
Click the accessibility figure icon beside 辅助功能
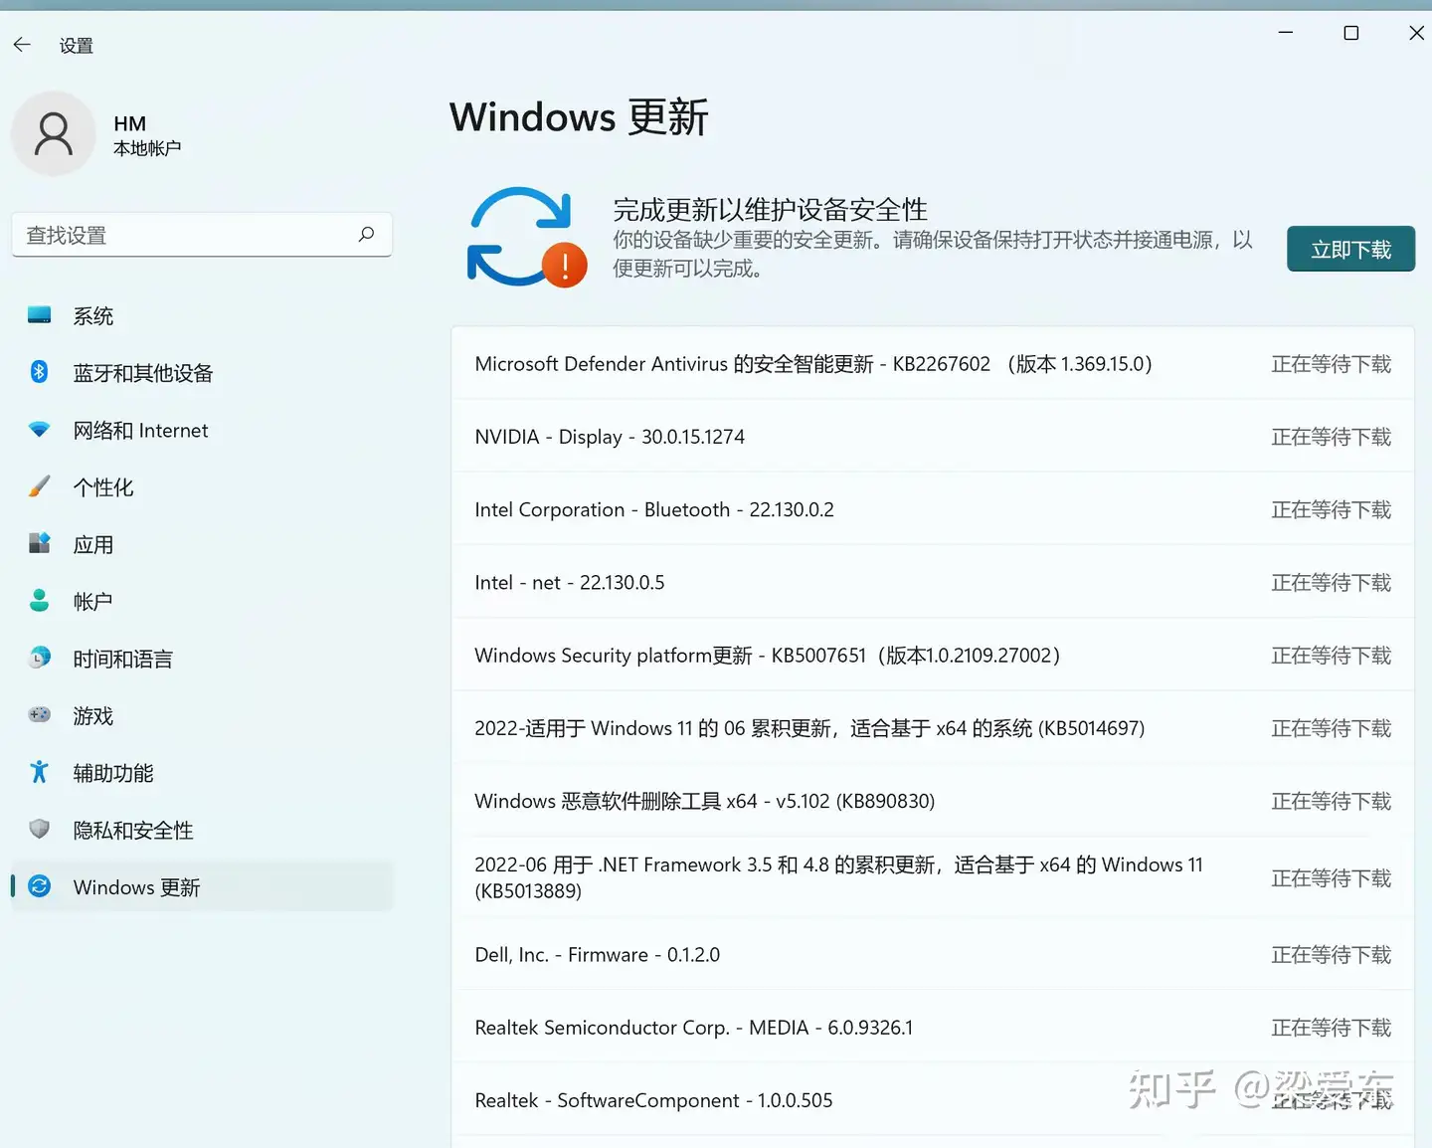pos(39,772)
